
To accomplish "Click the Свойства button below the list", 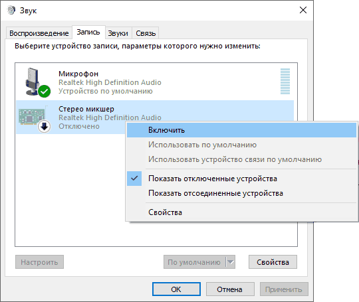I will point(273,262).
